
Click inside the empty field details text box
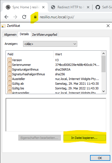click(x=56, y=115)
